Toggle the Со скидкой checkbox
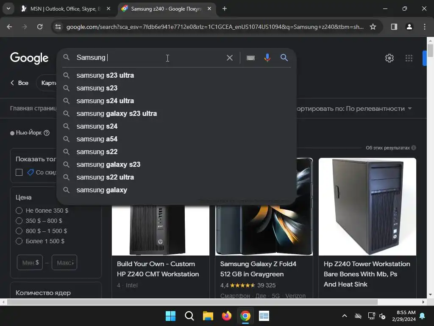The height and width of the screenshot is (326, 434). pyautogui.click(x=19, y=172)
